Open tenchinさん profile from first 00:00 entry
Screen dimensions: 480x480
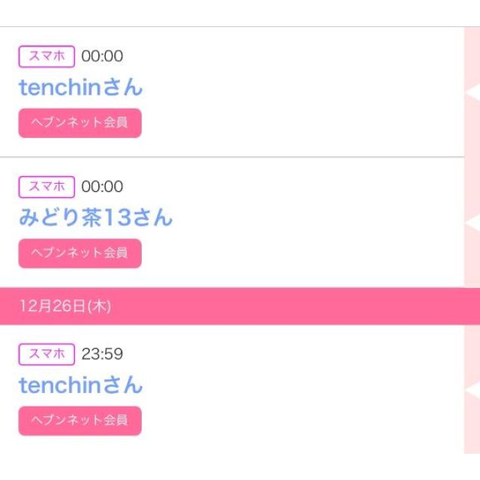[x=80, y=88]
